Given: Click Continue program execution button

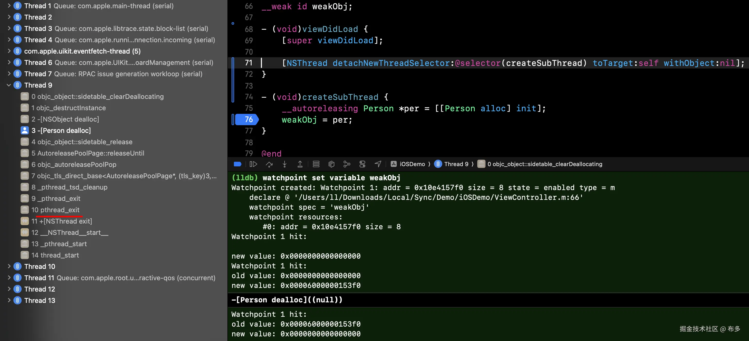Looking at the screenshot, I should point(253,164).
